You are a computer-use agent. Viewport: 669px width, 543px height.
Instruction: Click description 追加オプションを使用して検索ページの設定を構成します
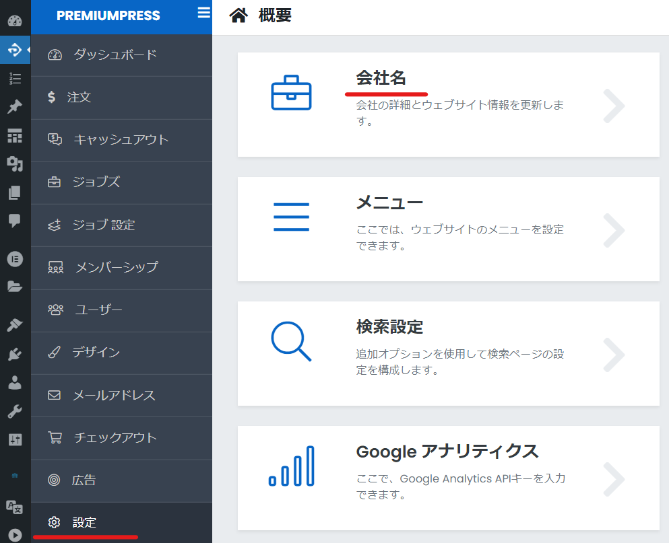pos(460,362)
